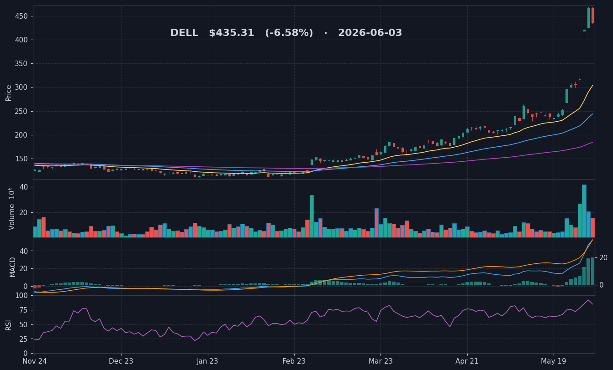Click the 350 price axis tick
The image size is (613, 370).
pyautogui.click(x=22, y=64)
